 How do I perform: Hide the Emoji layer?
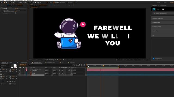[x=19, y=72]
